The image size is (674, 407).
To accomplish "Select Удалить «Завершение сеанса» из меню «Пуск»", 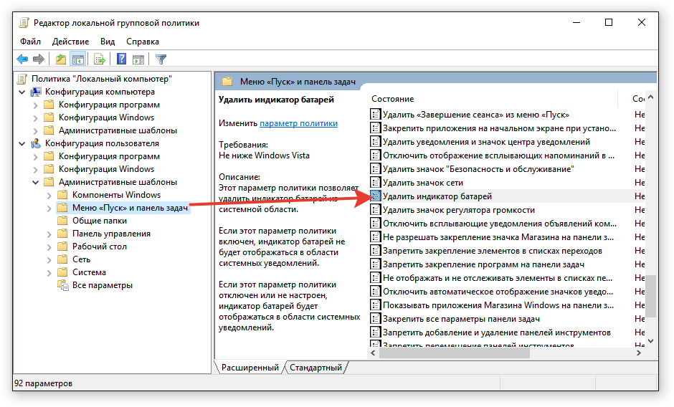I will click(476, 115).
